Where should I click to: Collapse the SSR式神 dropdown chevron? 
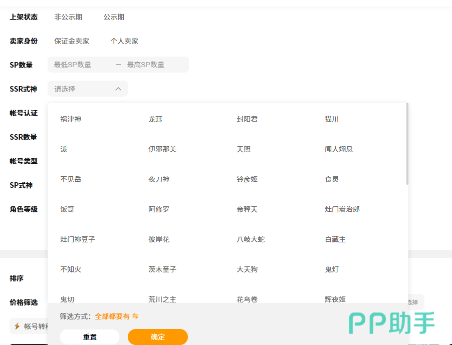coord(118,89)
